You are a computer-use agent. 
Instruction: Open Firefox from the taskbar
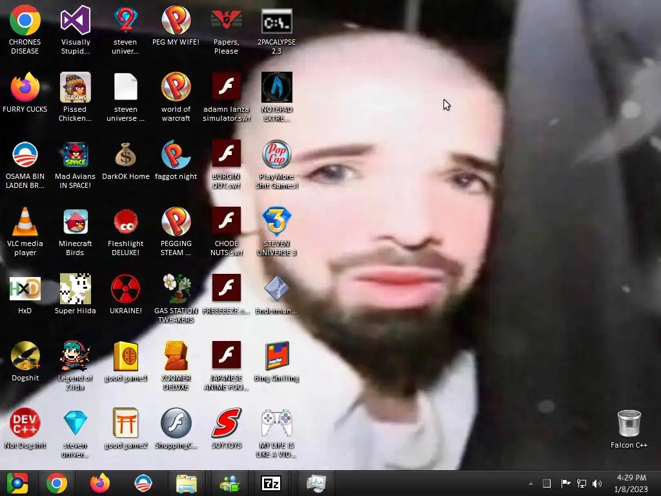click(100, 483)
